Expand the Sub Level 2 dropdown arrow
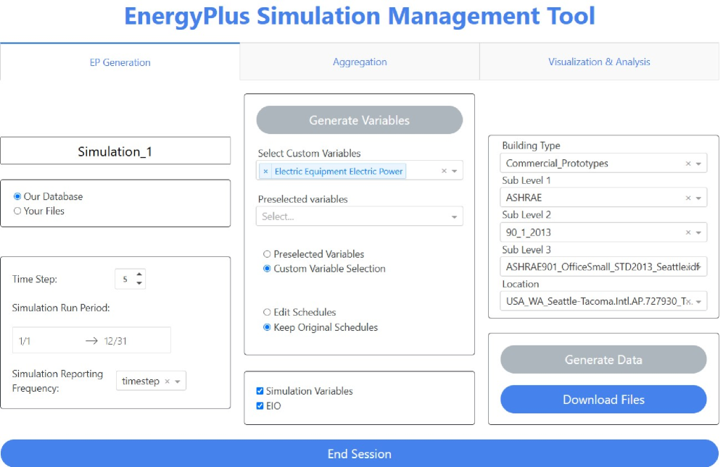 [698, 233]
